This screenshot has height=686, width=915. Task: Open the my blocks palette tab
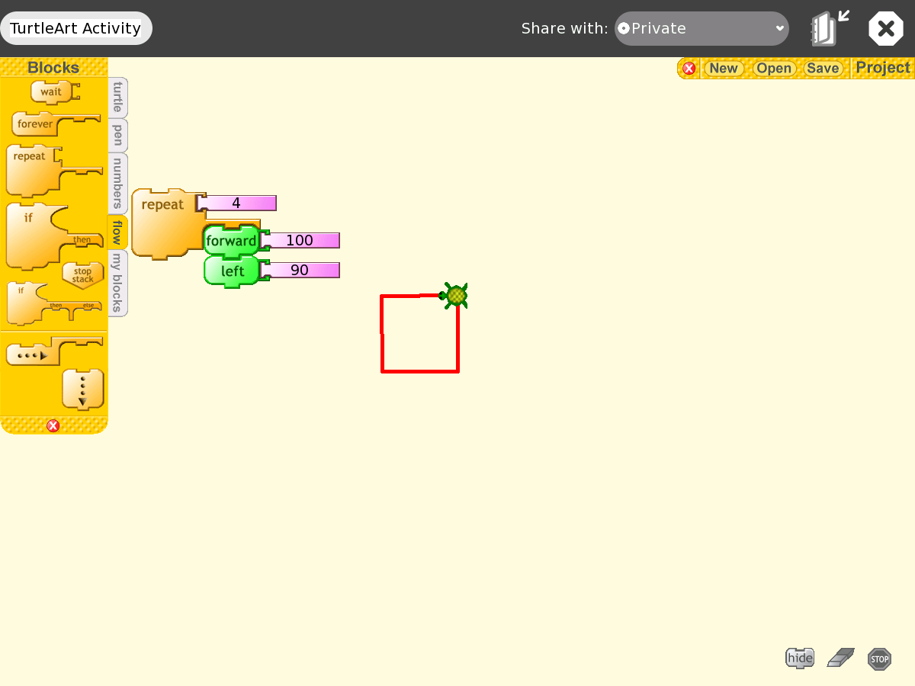(117, 283)
